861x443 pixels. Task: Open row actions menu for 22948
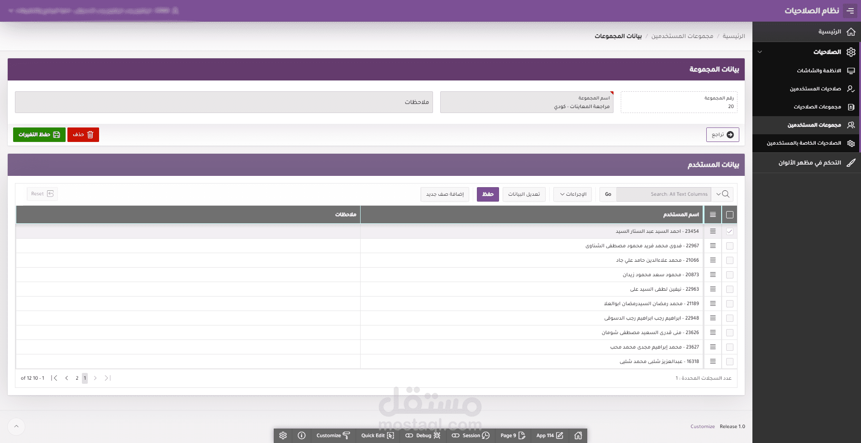[713, 318]
